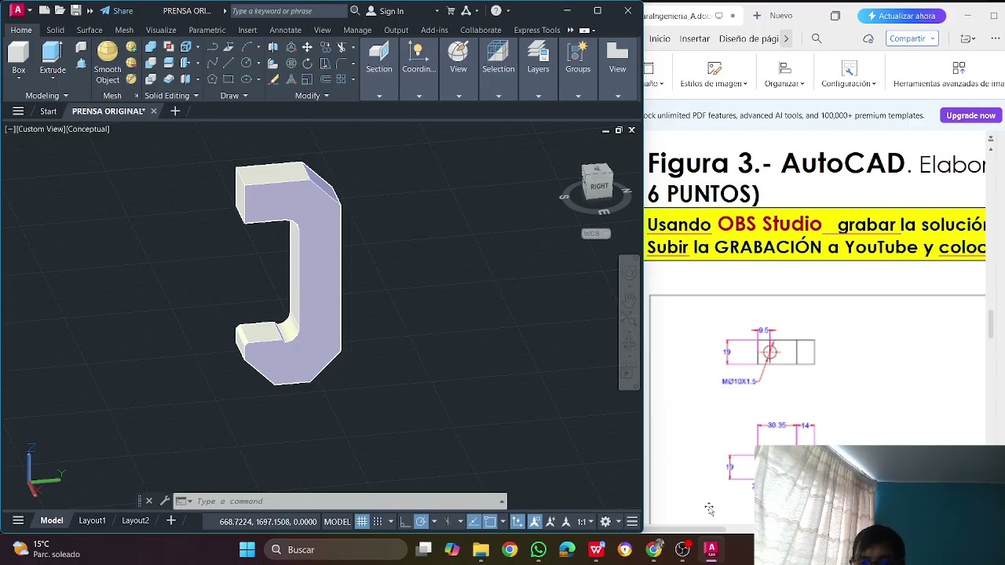Open WhatsApp from the taskbar

[539, 549]
